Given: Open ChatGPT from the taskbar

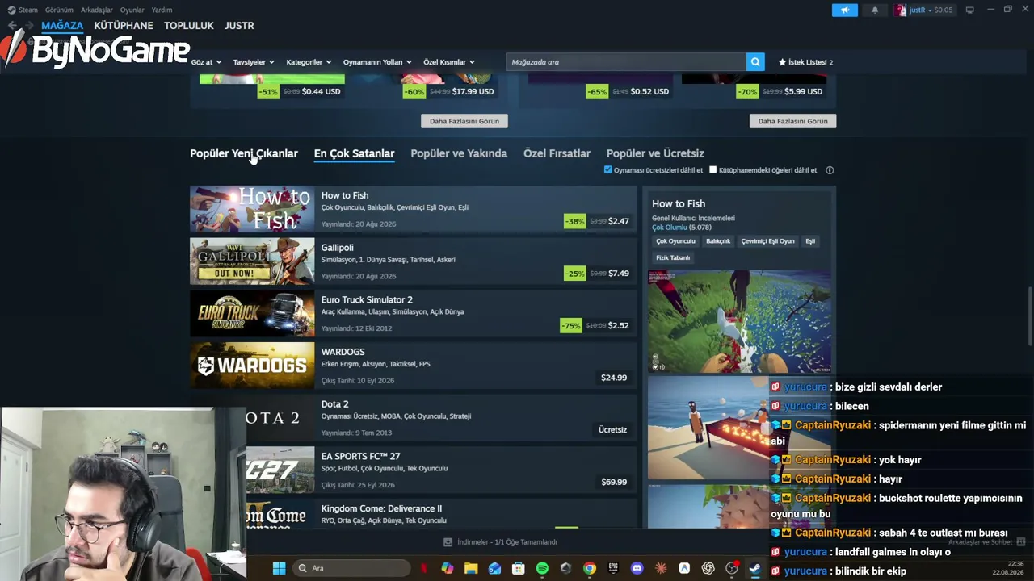Looking at the screenshot, I should click(x=708, y=568).
